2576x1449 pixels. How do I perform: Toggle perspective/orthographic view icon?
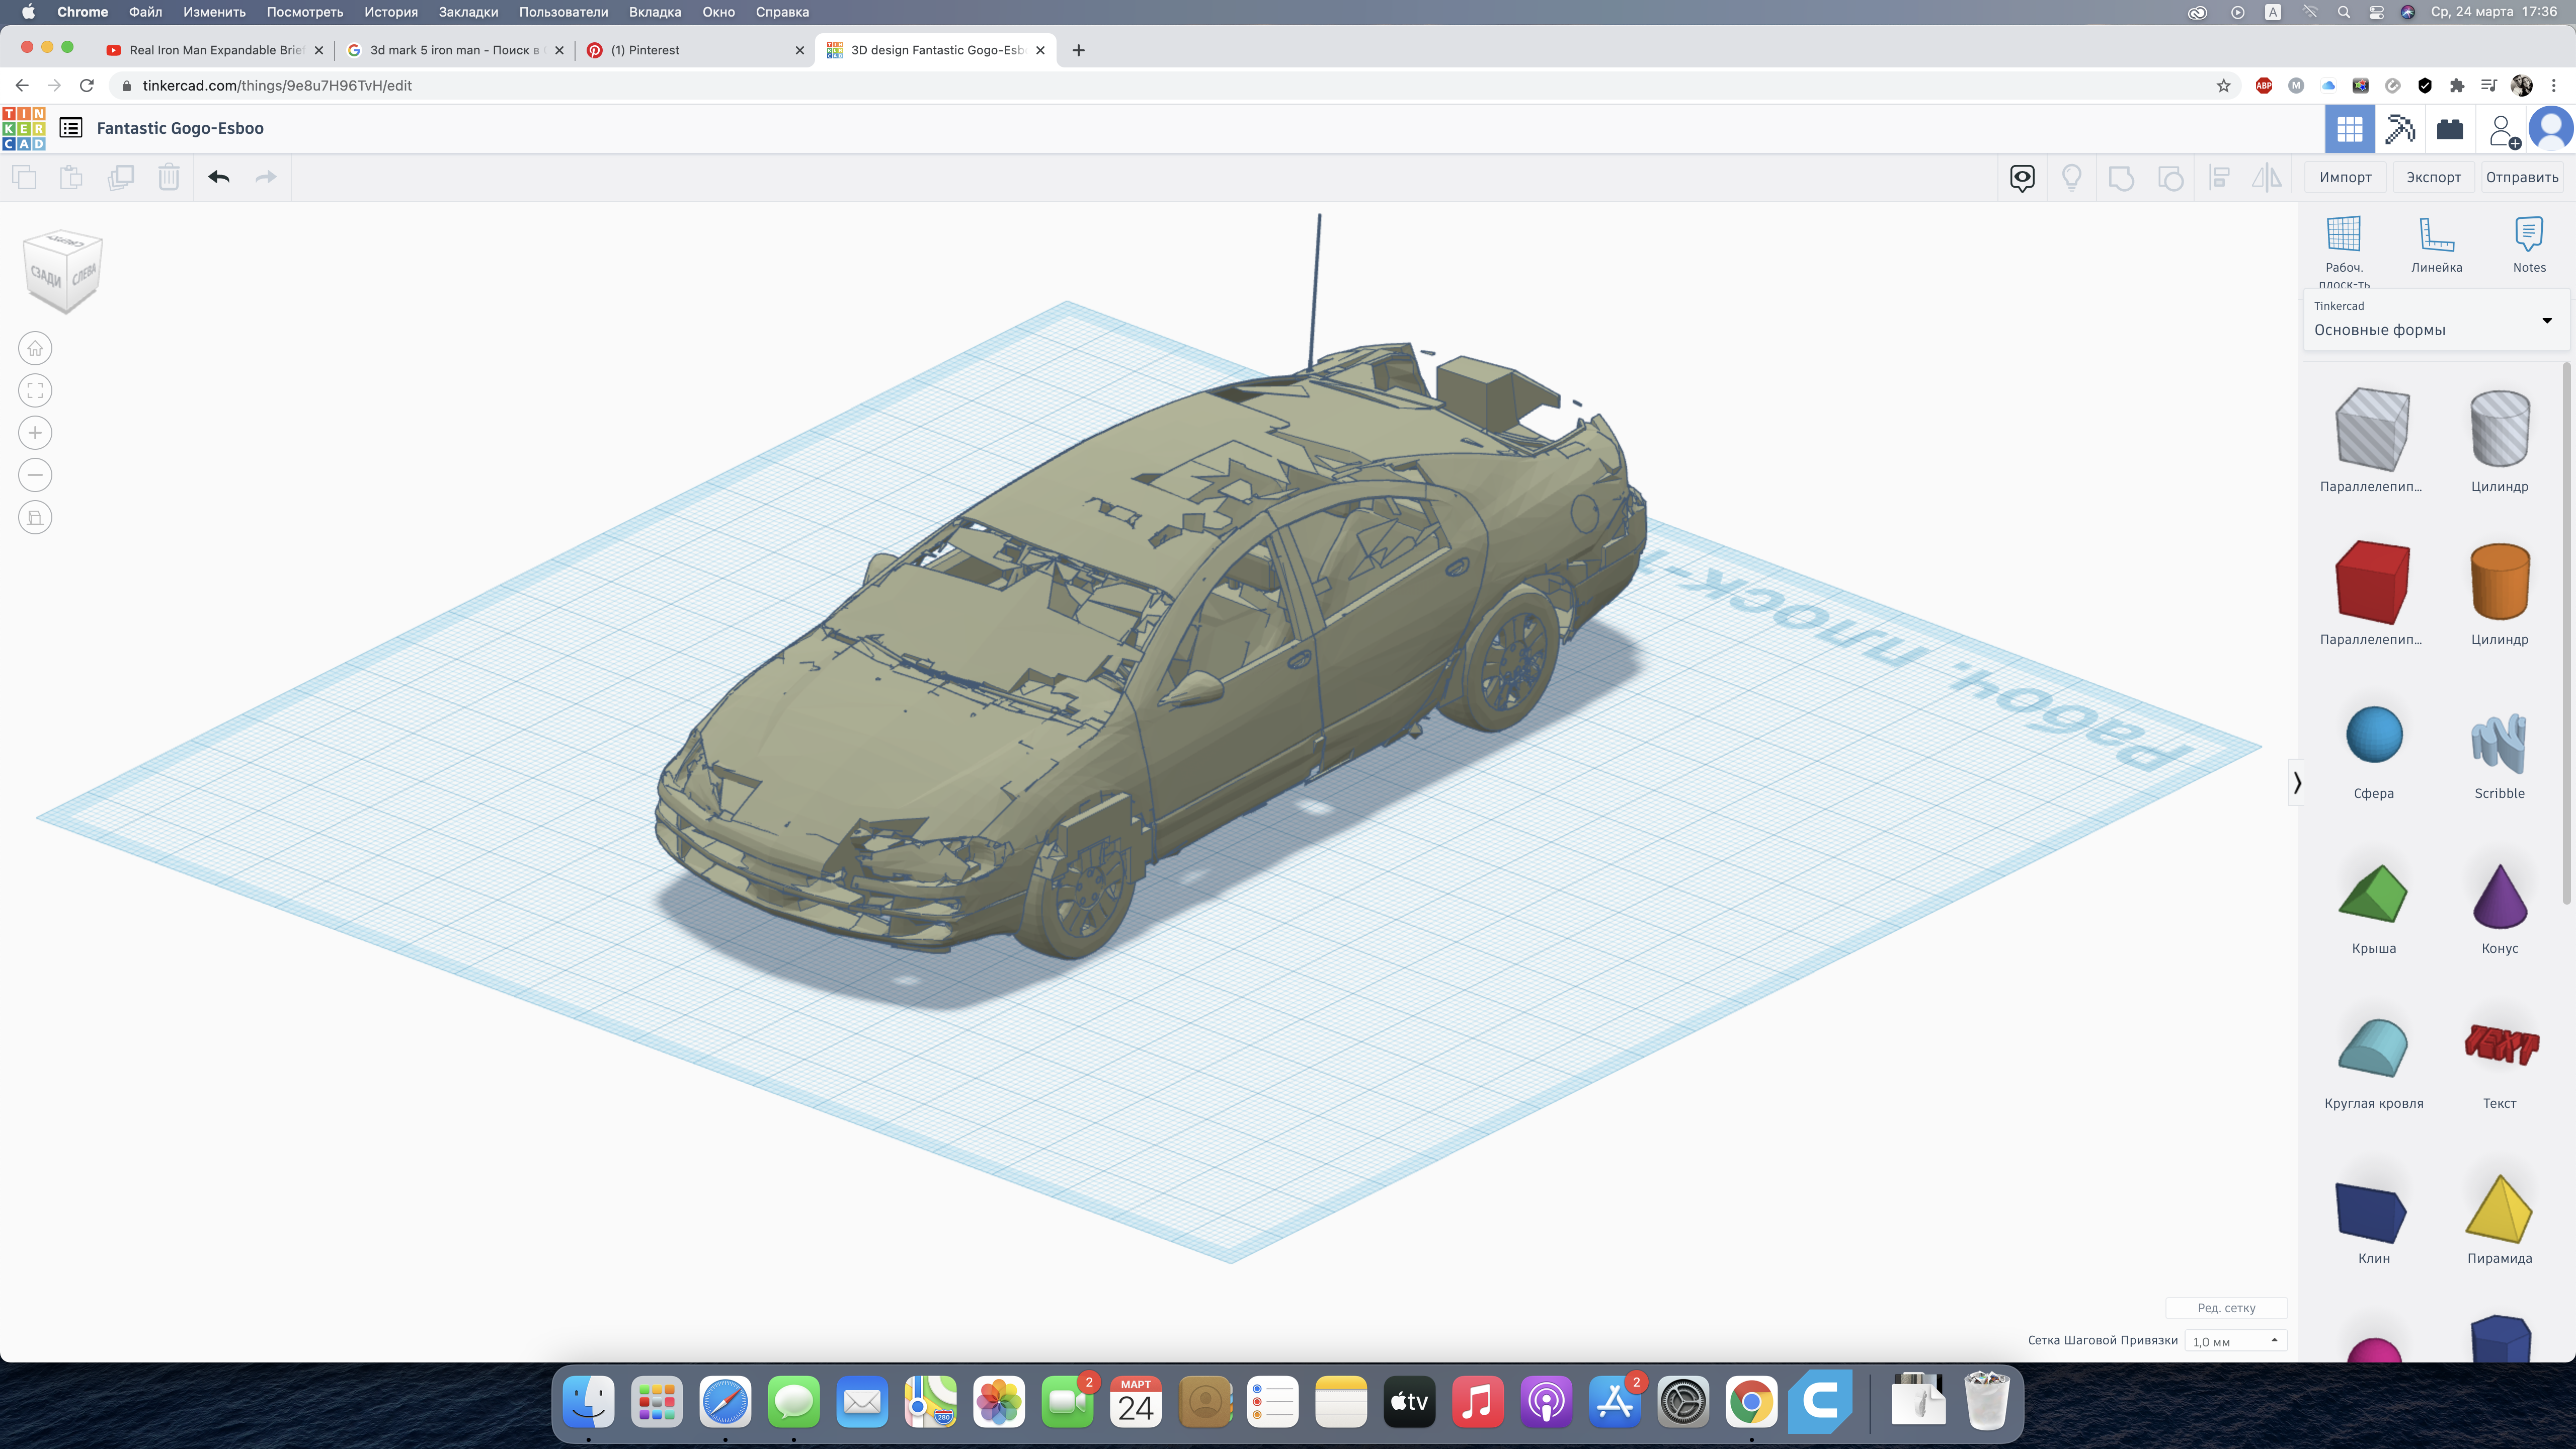point(35,517)
